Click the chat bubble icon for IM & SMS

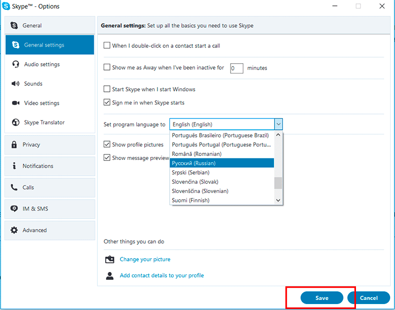point(14,209)
